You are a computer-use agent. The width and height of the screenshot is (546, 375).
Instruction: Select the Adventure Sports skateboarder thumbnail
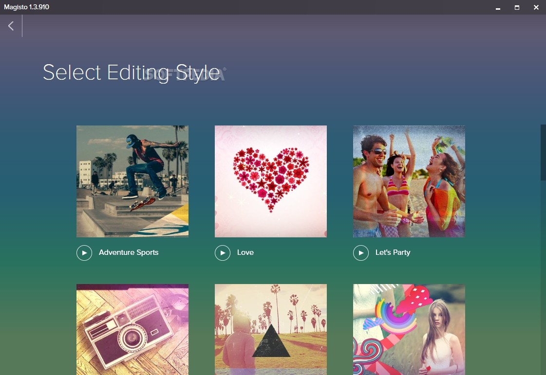(x=132, y=181)
